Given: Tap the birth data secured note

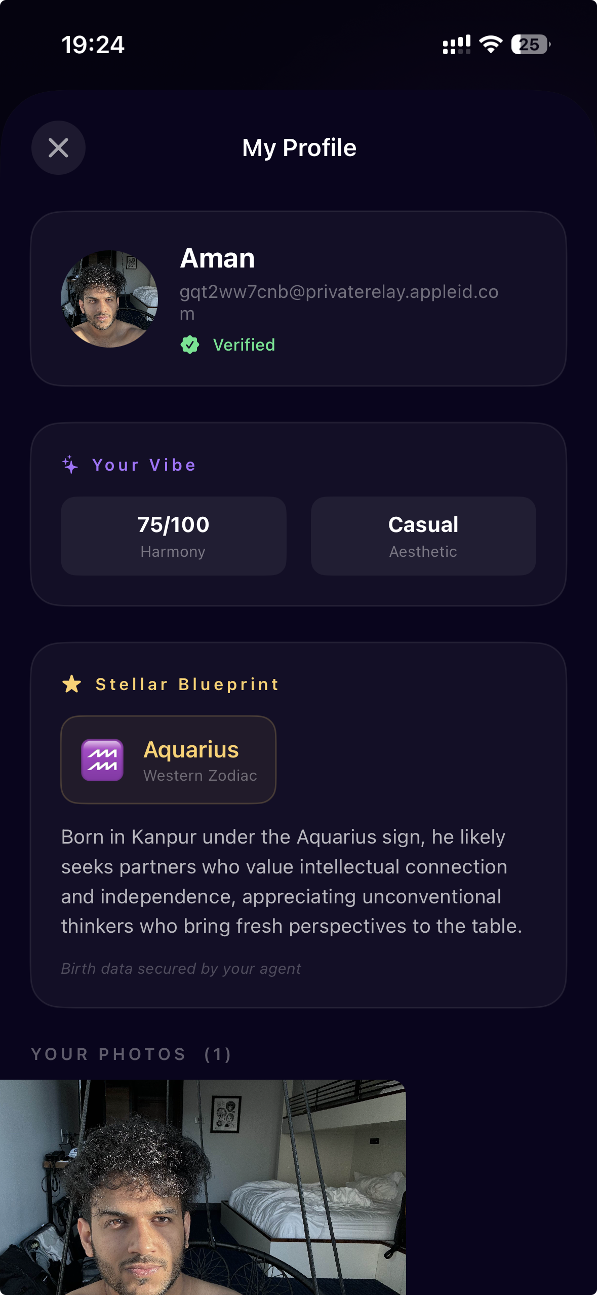Looking at the screenshot, I should point(181,969).
